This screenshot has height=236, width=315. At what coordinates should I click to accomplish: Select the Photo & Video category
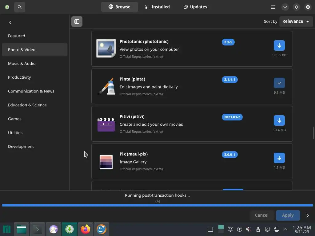[34, 49]
